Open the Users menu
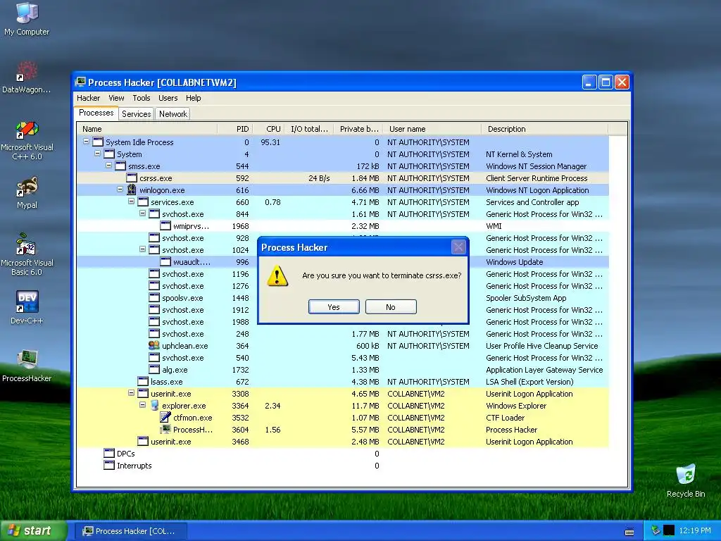Image resolution: width=721 pixels, height=541 pixels. (x=168, y=98)
